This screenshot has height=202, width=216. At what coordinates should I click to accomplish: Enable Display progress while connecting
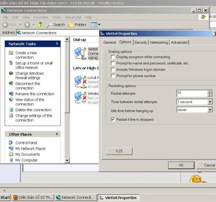click(x=113, y=57)
